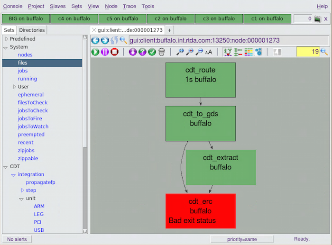Open the Trace menu
This screenshot has height=245, width=332.
pos(129,6)
